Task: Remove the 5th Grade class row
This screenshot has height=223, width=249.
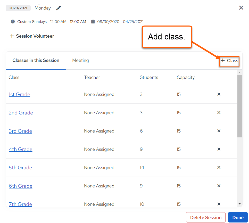Action: (219, 167)
